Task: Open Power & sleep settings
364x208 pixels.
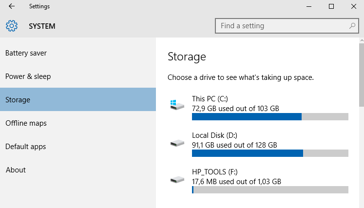Action: point(78,76)
